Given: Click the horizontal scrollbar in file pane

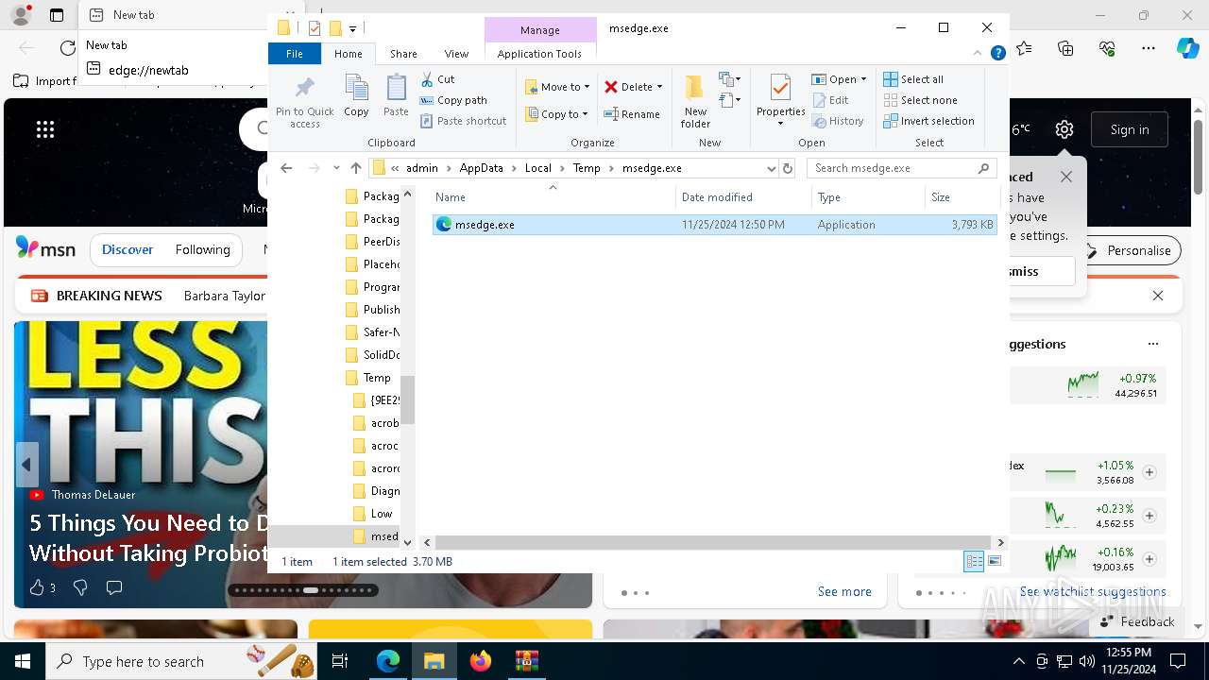Looking at the screenshot, I should [x=713, y=542].
